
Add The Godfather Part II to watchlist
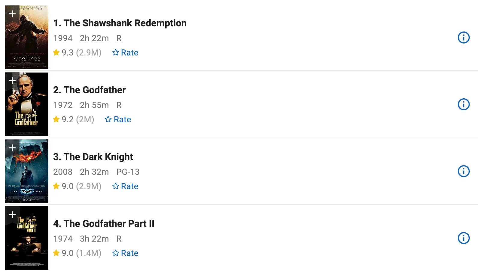(12, 214)
